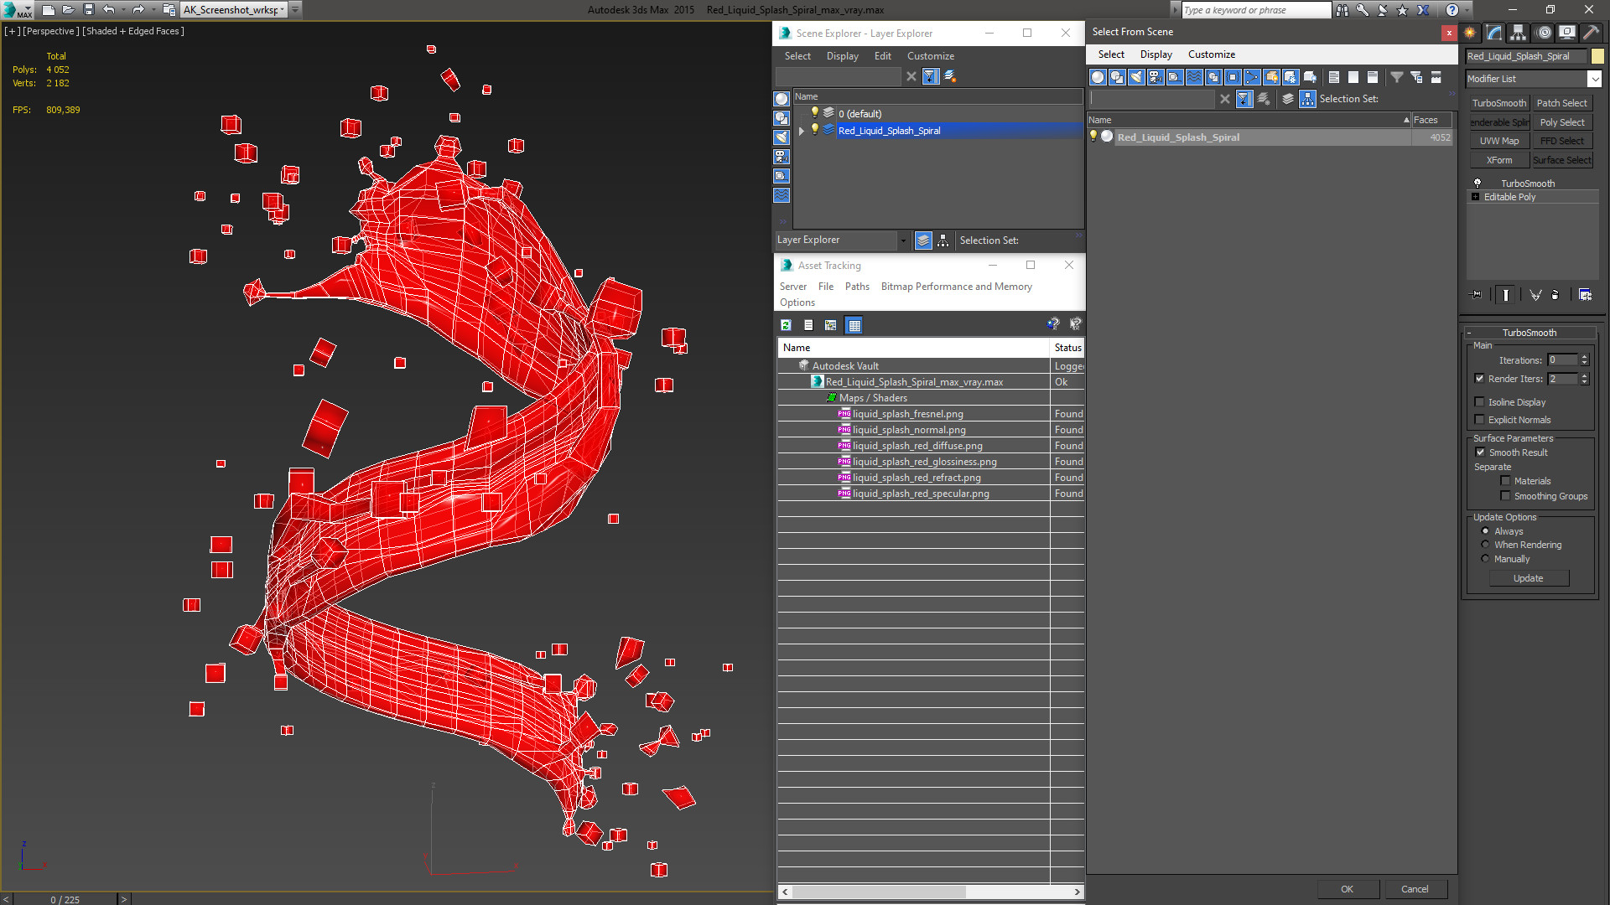Open the Hierarchy command panel tab

coord(1519,33)
